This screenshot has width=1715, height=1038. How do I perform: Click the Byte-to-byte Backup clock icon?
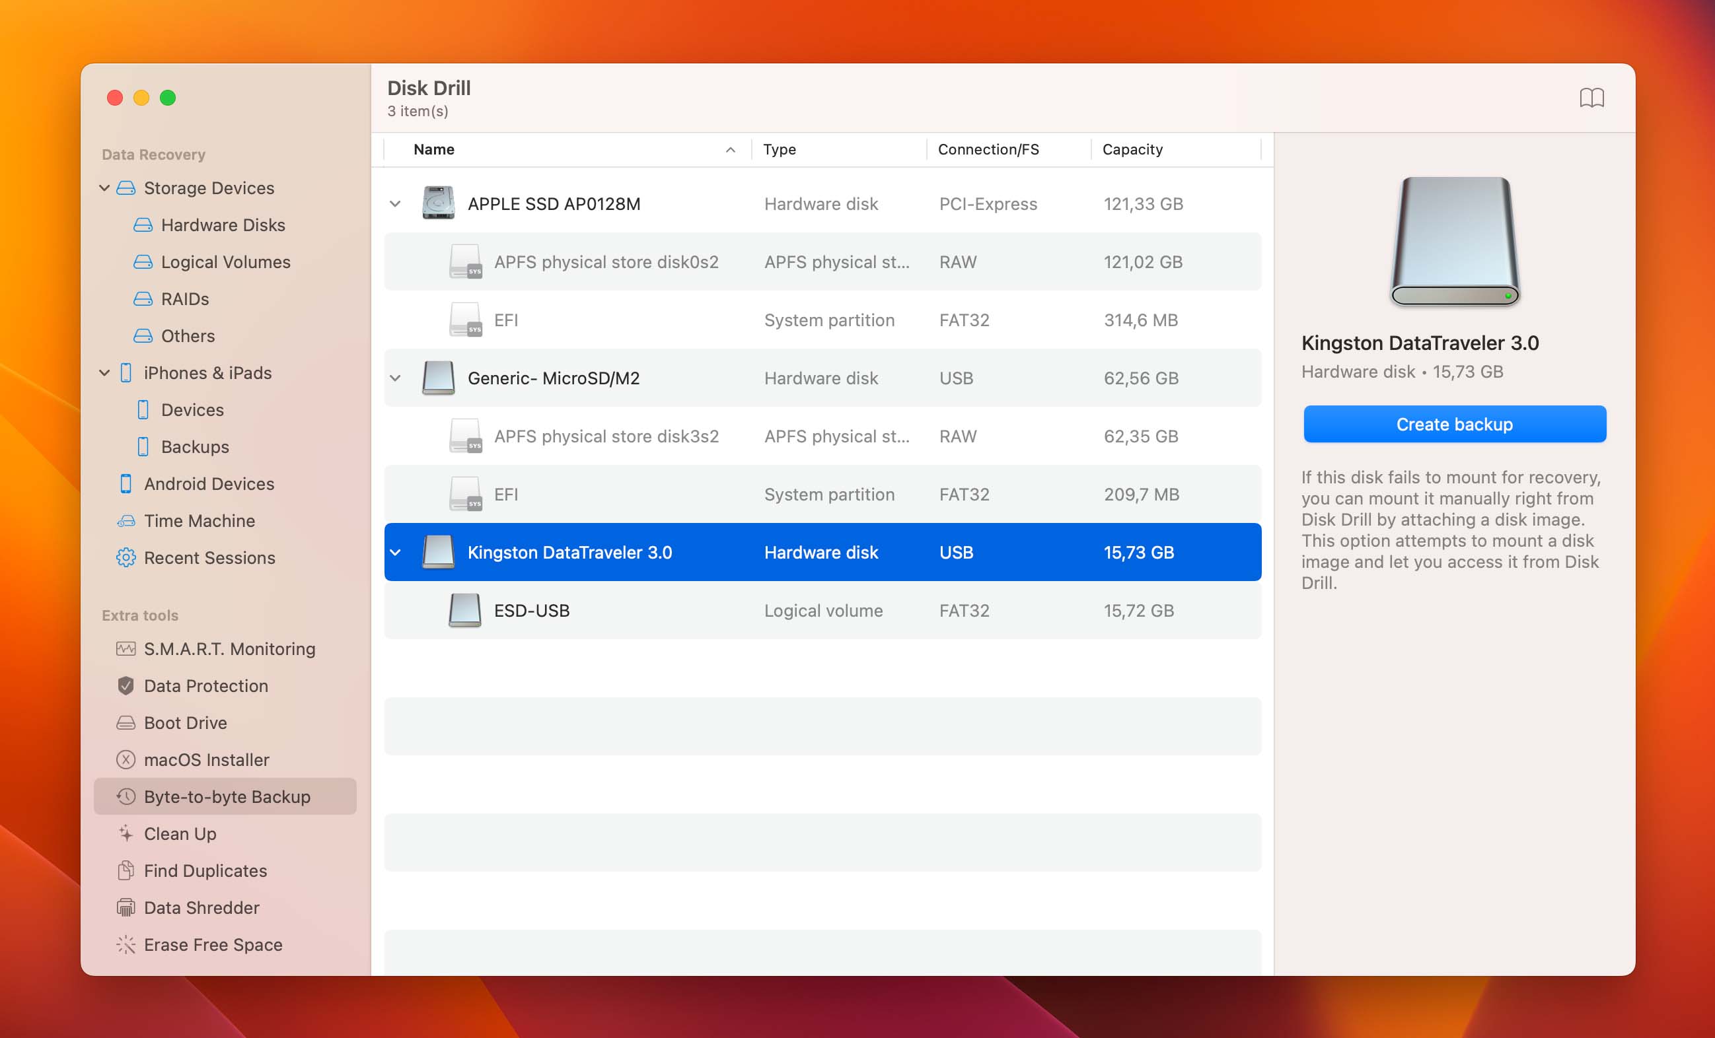126,796
